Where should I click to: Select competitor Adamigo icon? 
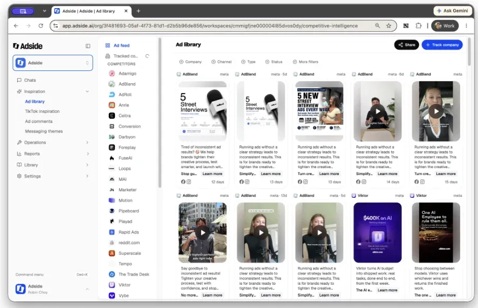point(112,73)
